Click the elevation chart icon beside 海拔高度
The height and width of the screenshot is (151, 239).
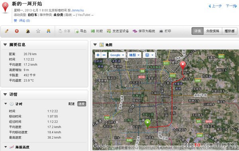click(x=12, y=147)
